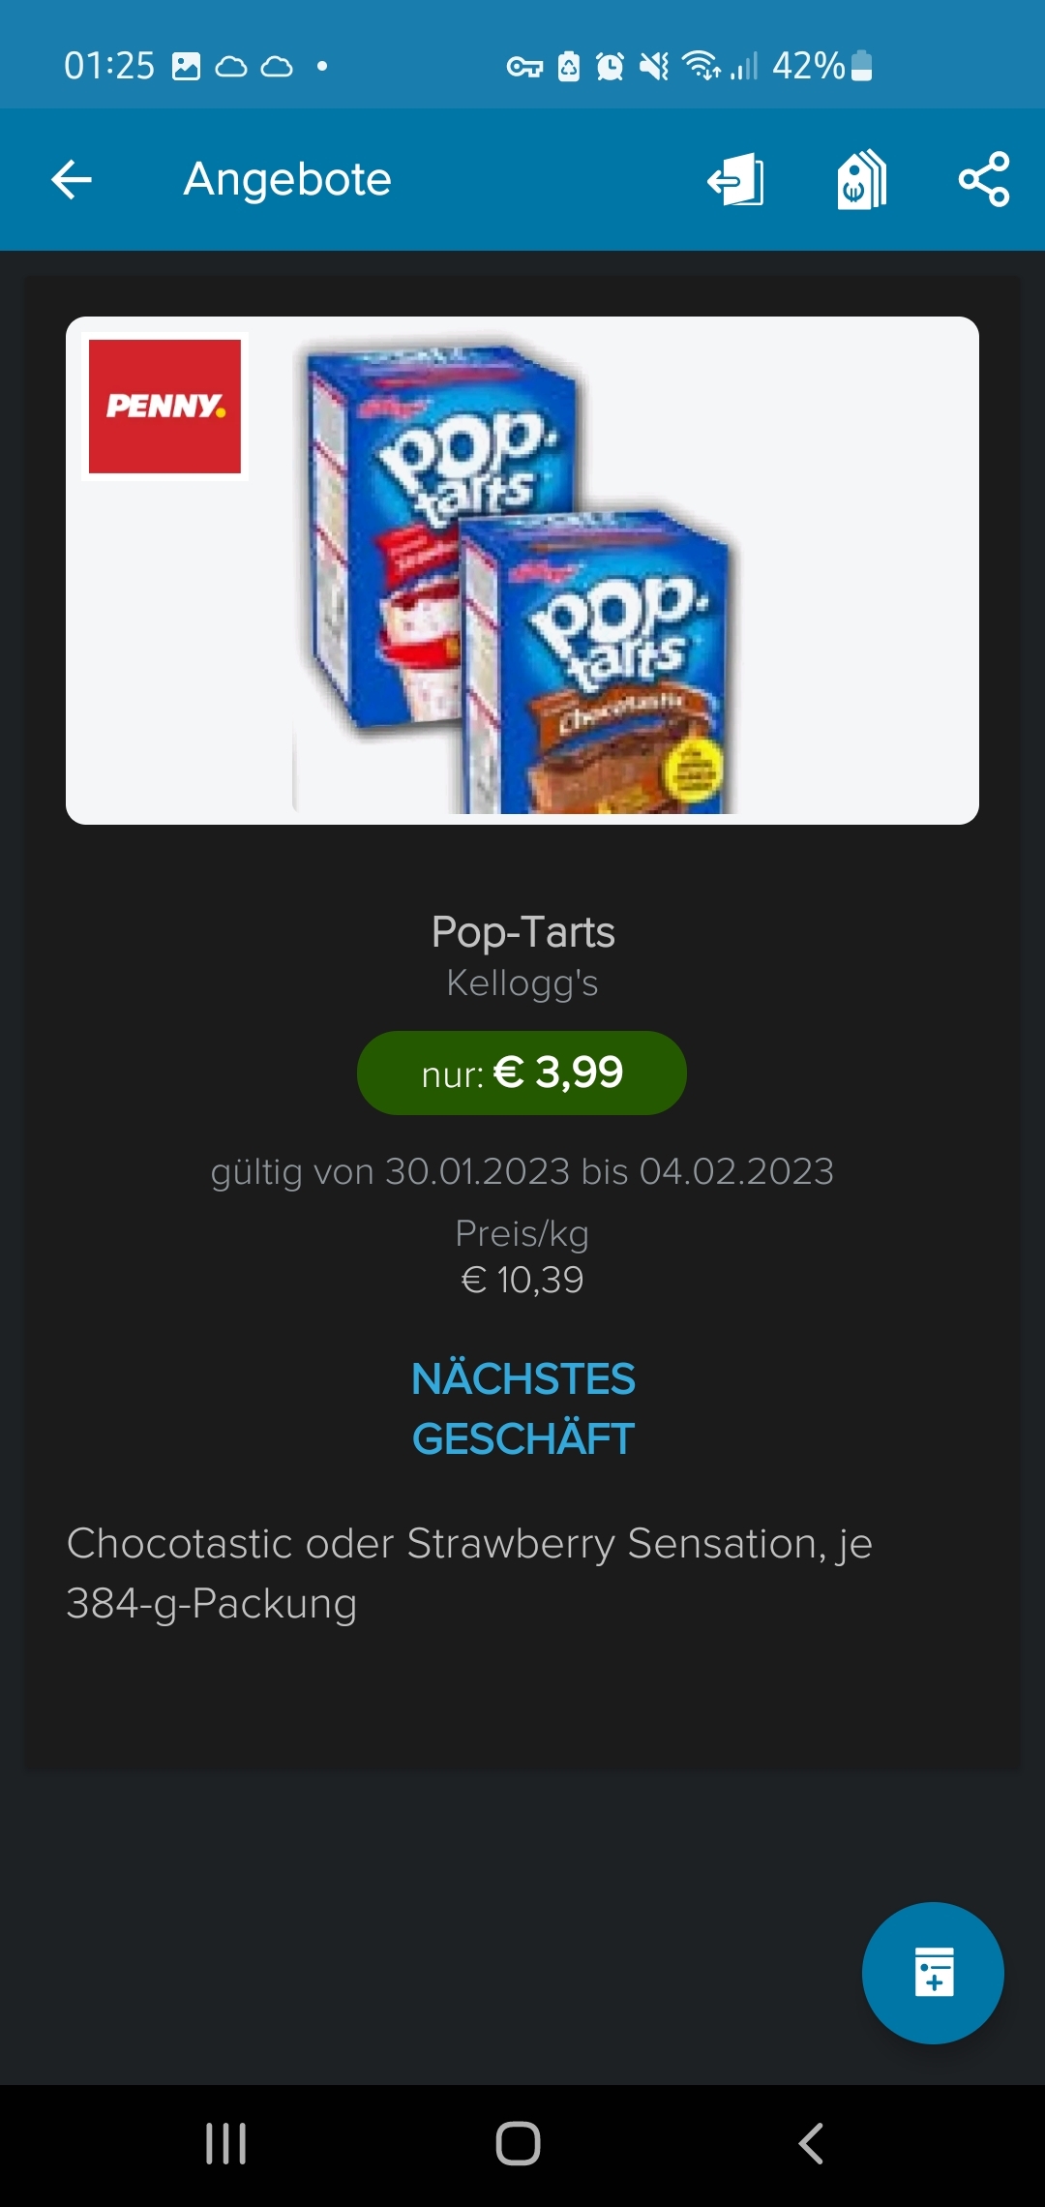Tap the Android navigation back chevron
The image size is (1045, 2207).
[811, 2143]
